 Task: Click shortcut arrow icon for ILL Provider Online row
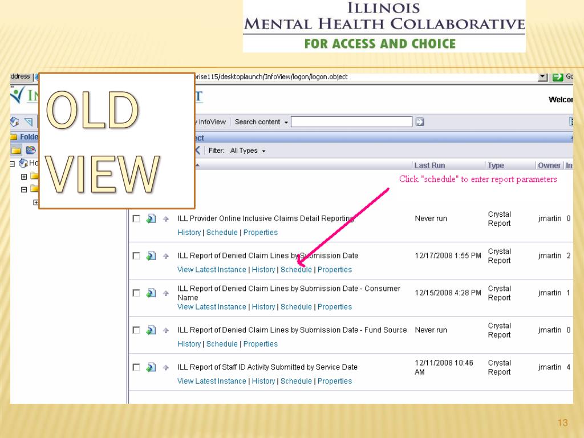tap(166, 219)
